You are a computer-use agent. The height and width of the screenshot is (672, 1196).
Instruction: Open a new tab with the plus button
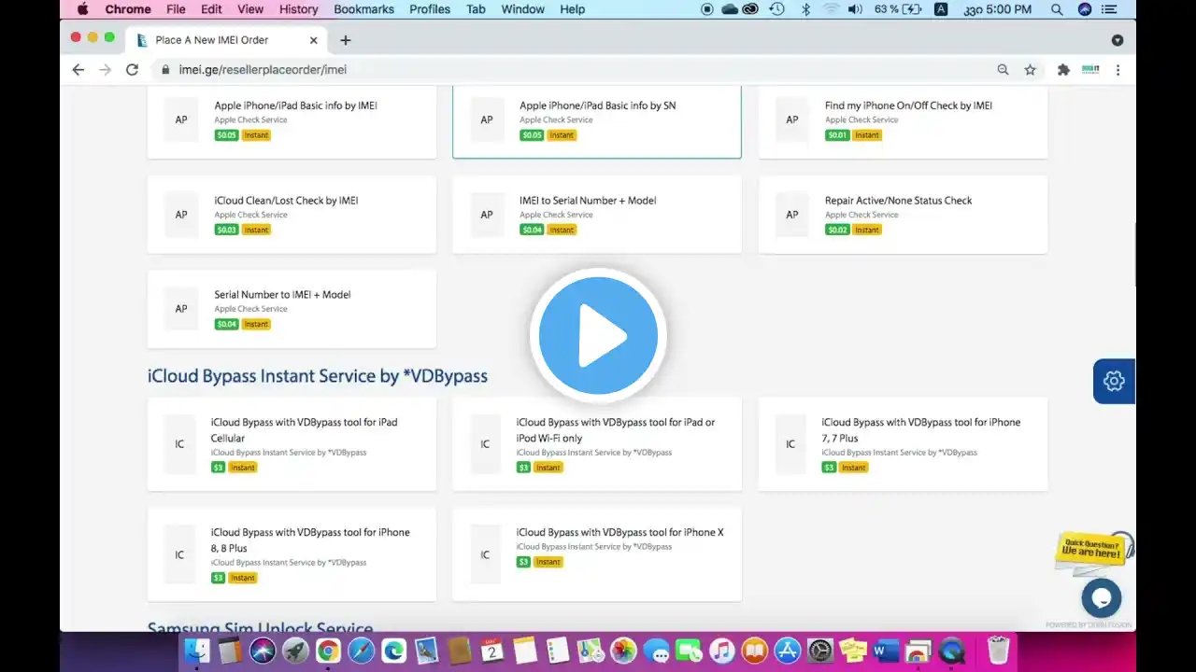click(x=346, y=40)
